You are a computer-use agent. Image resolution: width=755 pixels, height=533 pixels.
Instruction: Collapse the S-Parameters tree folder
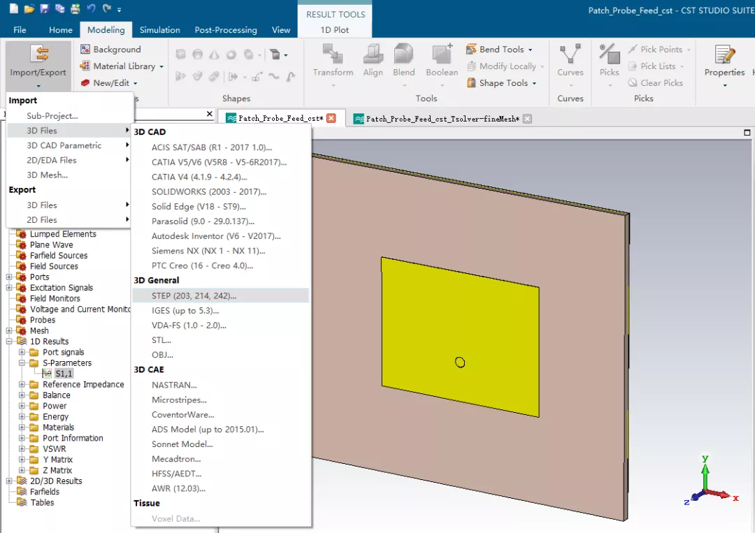click(x=22, y=363)
